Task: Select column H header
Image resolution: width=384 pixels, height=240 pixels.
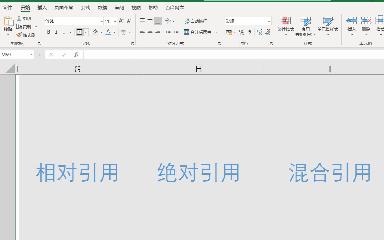Action: 199,69
